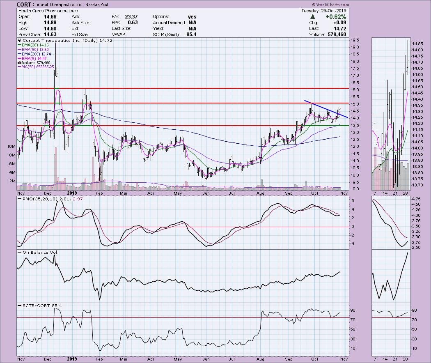The image size is (431, 363).
Task: Select the Open price value 14.66
Action: click(50, 17)
